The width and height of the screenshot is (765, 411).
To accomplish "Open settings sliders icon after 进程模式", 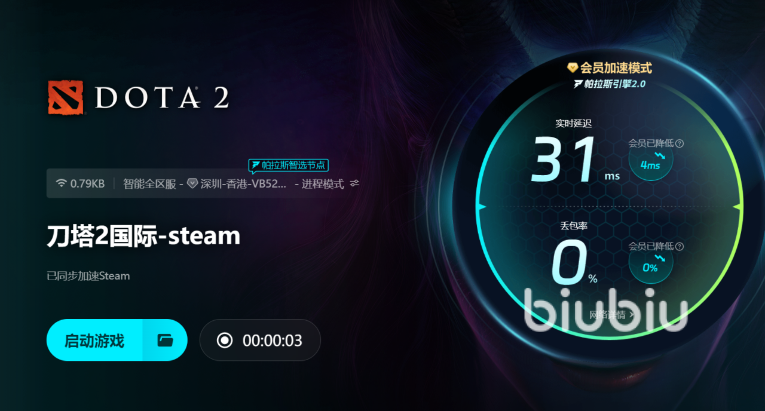I will pyautogui.click(x=354, y=183).
